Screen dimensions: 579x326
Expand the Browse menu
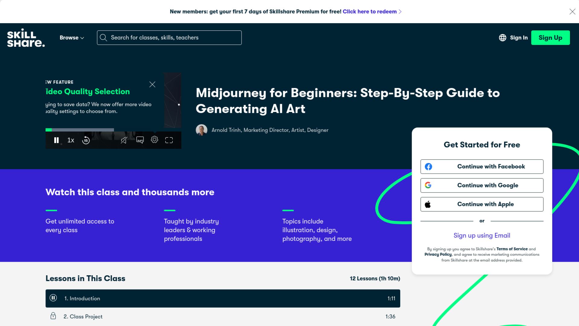pos(72,38)
